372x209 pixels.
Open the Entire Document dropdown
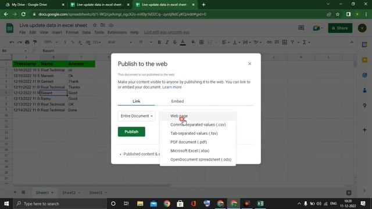tap(137, 116)
